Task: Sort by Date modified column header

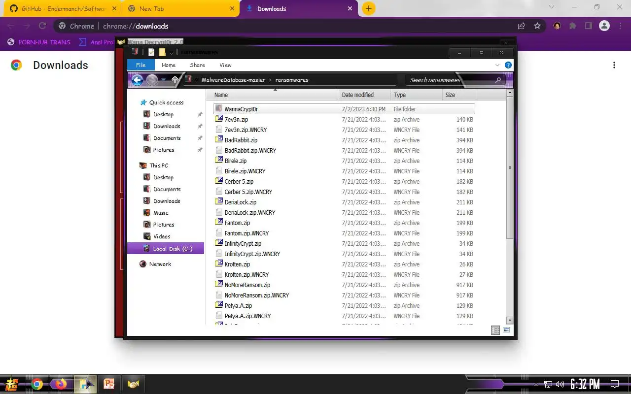Action: pyautogui.click(x=365, y=95)
